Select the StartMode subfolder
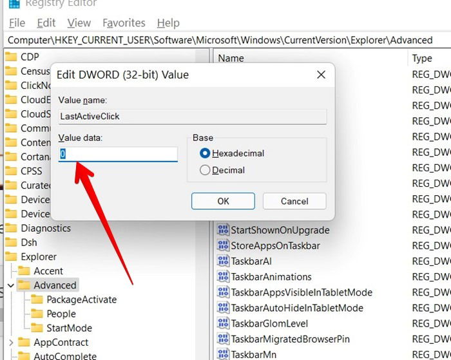 (70, 328)
